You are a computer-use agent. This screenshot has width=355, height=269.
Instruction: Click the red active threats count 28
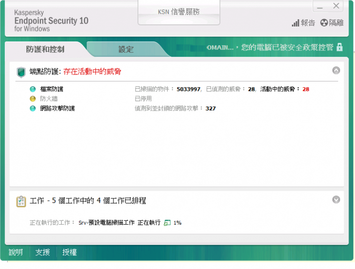[x=306, y=89]
